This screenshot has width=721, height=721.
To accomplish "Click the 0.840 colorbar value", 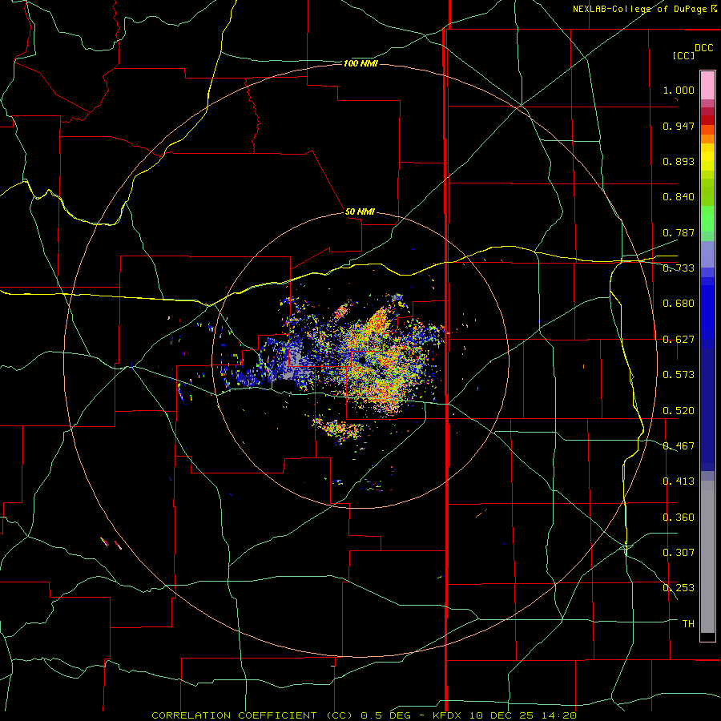I will click(679, 197).
